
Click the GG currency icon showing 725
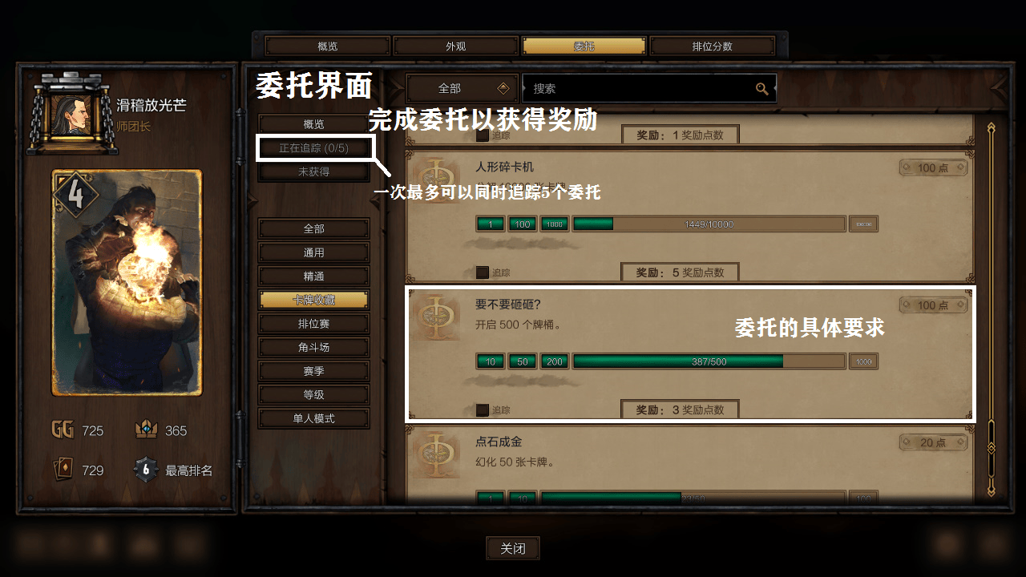(x=63, y=430)
